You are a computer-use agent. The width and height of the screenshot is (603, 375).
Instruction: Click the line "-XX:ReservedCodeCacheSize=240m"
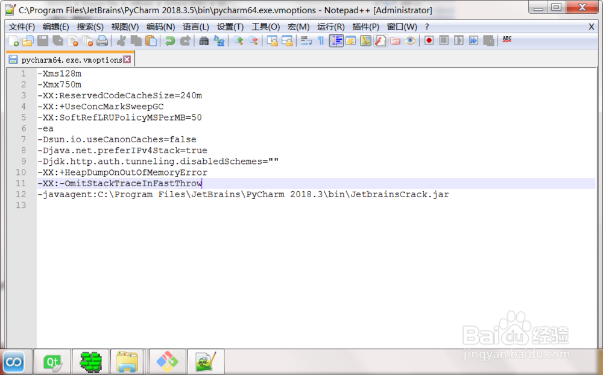(119, 95)
